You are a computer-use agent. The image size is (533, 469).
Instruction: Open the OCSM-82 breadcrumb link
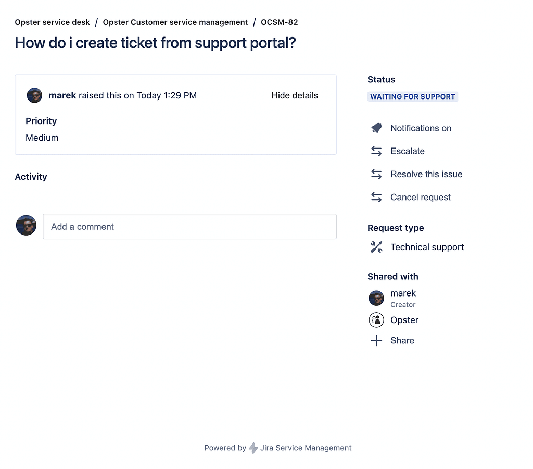click(x=280, y=22)
